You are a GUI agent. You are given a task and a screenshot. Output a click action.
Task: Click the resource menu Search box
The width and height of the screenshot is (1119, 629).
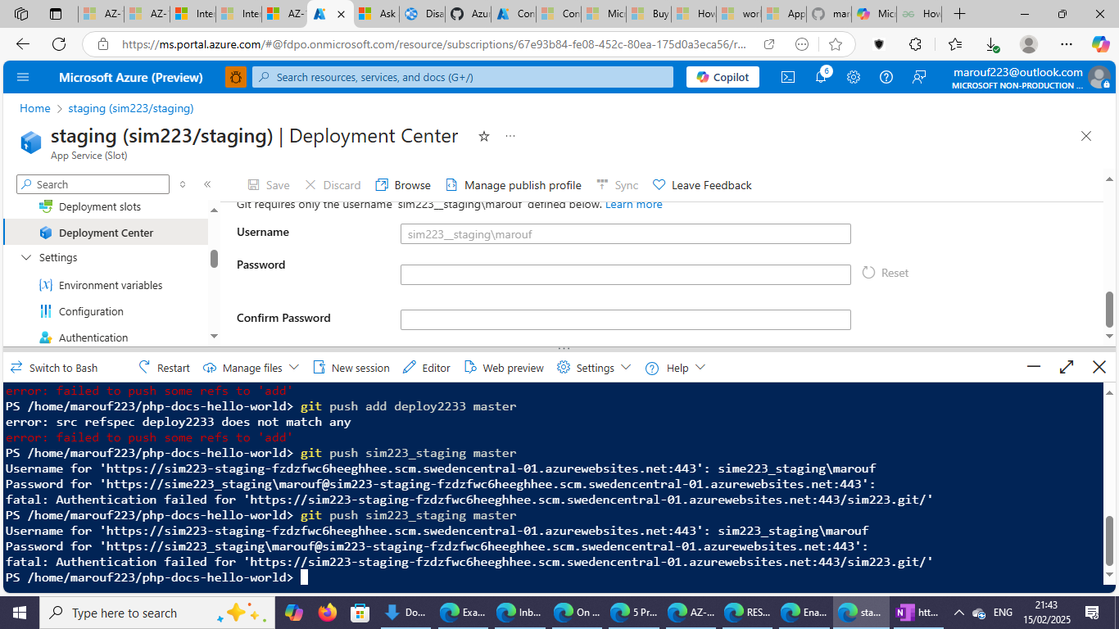[x=93, y=184]
